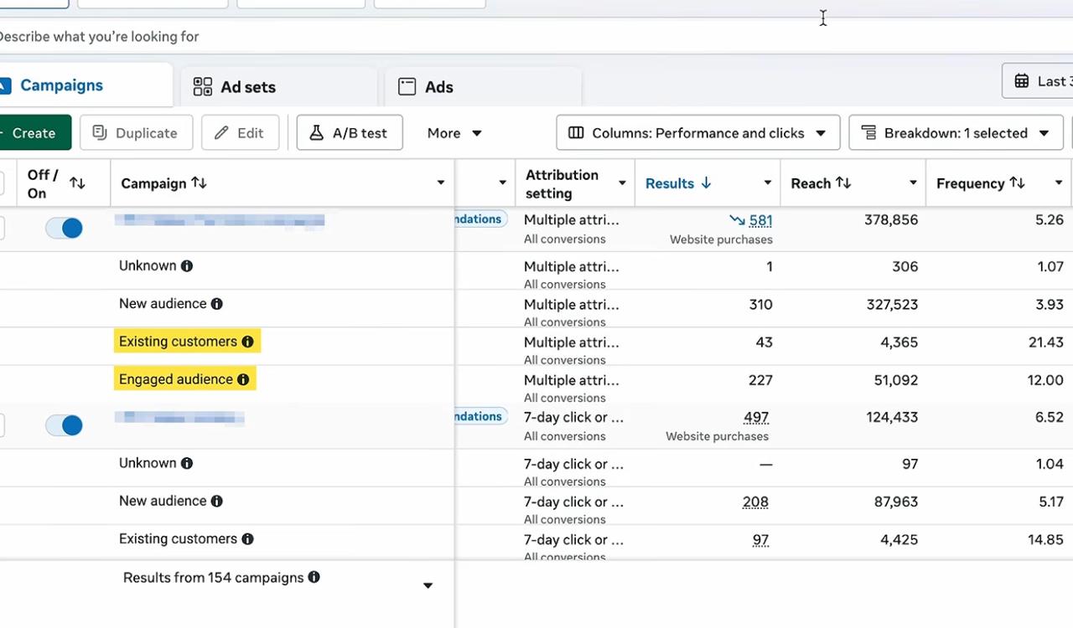
Task: Click the green Create button
Action: pyautogui.click(x=34, y=133)
